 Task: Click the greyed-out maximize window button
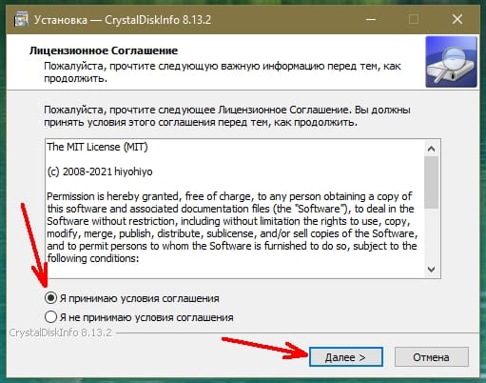pyautogui.click(x=414, y=20)
